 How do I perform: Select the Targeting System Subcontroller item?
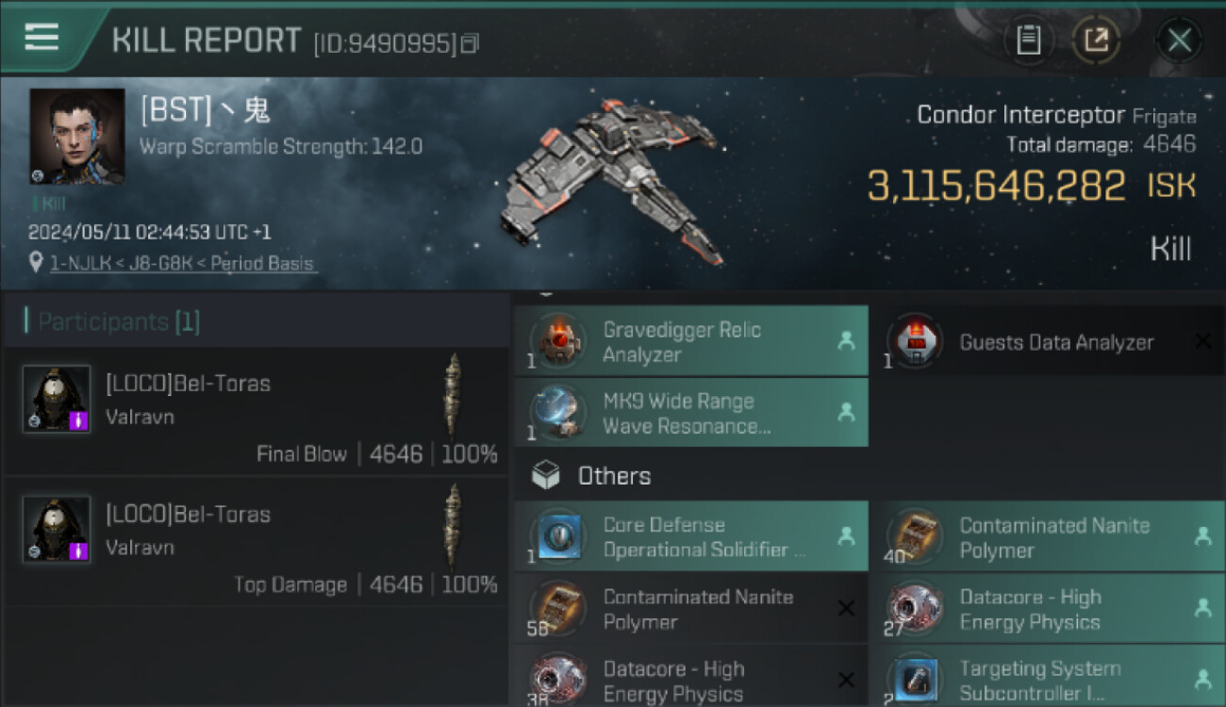(1054, 677)
